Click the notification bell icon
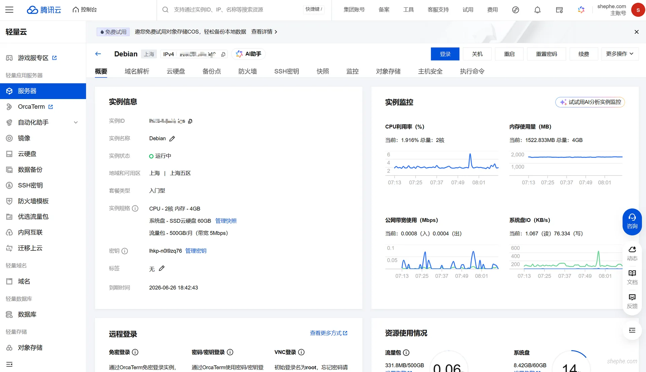The width and height of the screenshot is (646, 372). 537,10
